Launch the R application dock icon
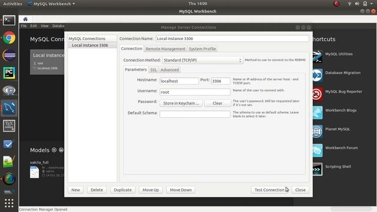Screen dimensions: 377x212 (9, 90)
